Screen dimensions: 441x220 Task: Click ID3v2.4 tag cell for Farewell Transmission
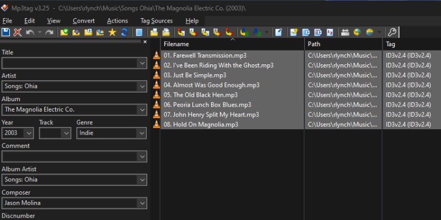pos(412,56)
